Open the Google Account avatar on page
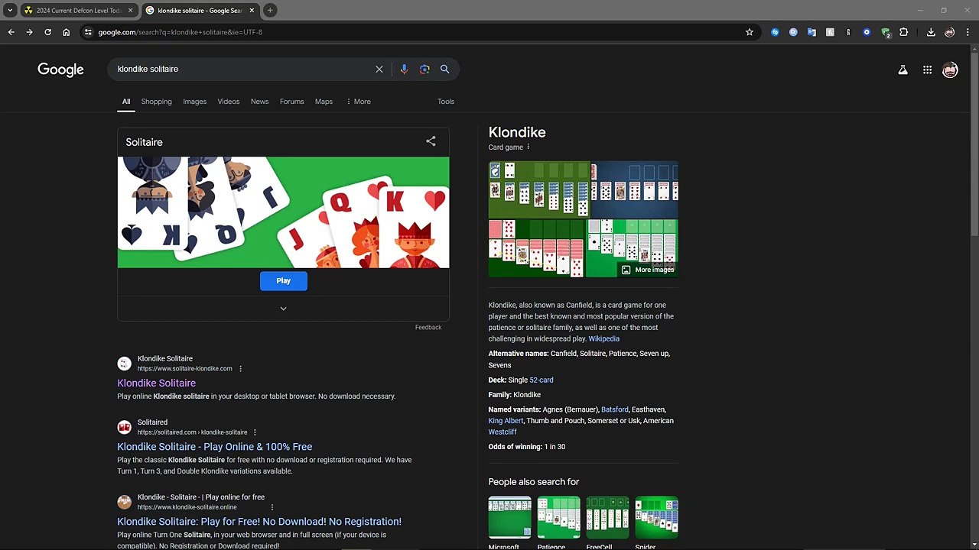979x550 pixels. pos(950,70)
